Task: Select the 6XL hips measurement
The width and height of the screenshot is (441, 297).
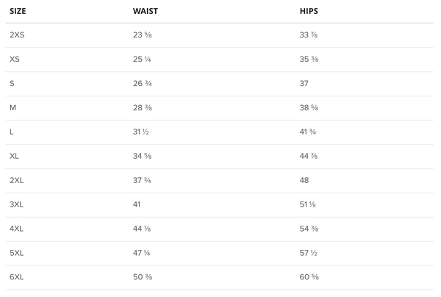Action: pyautogui.click(x=308, y=277)
